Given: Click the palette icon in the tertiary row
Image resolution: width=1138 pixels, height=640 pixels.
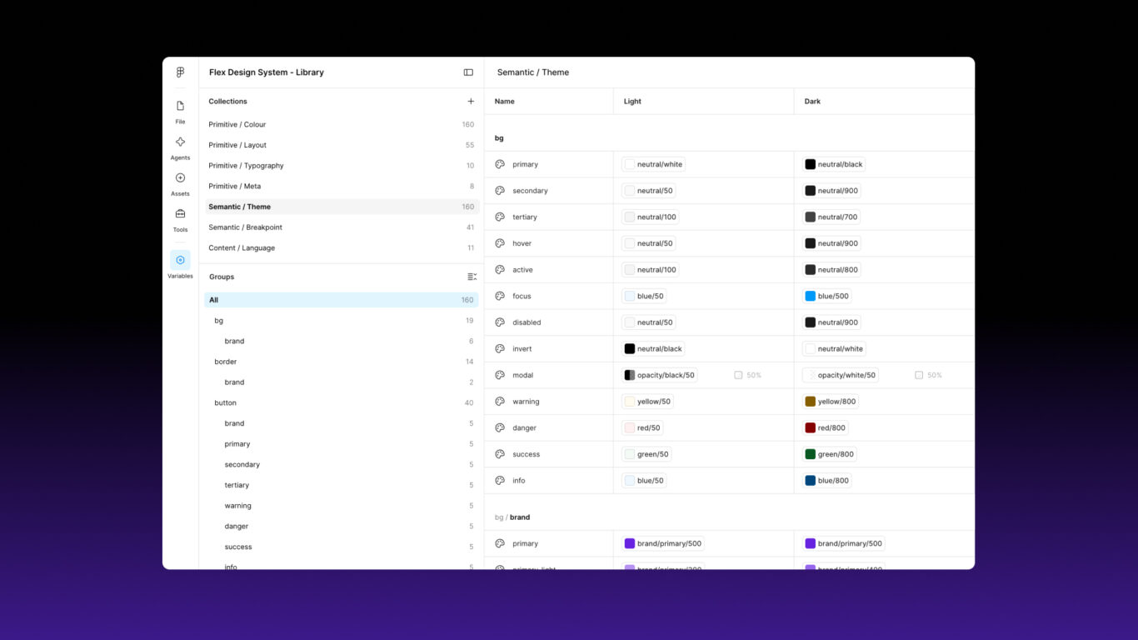Looking at the screenshot, I should tap(500, 217).
